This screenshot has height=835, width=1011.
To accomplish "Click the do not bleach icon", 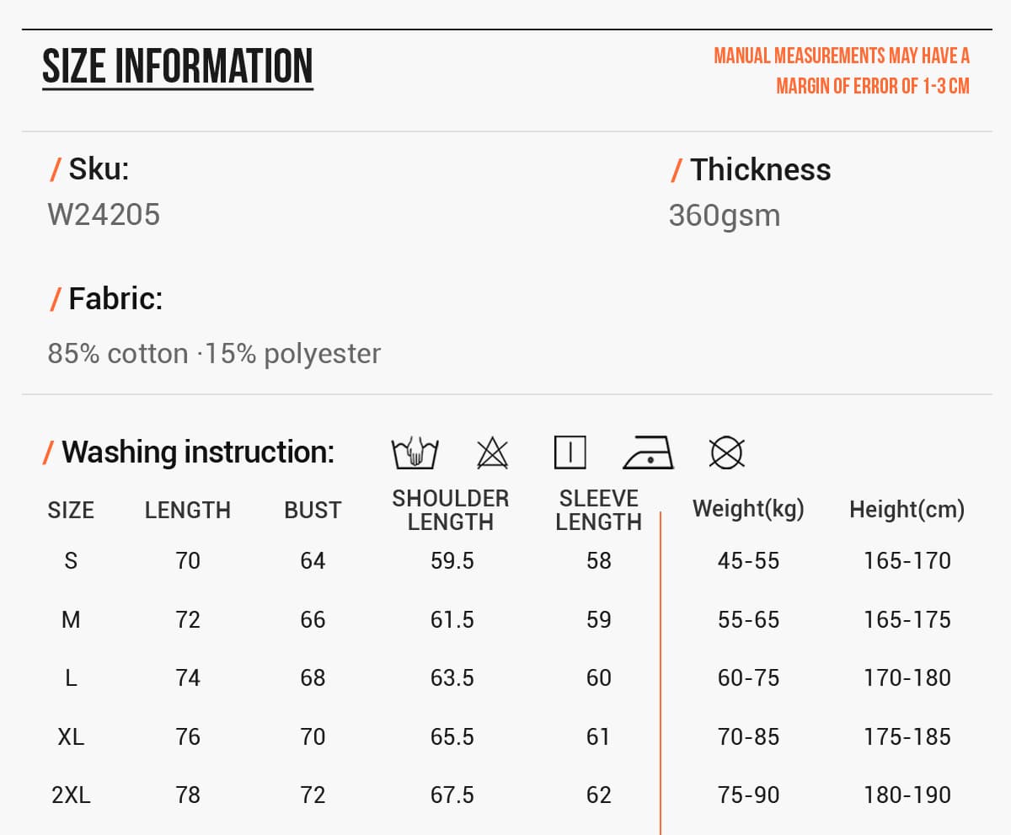I will tap(492, 452).
